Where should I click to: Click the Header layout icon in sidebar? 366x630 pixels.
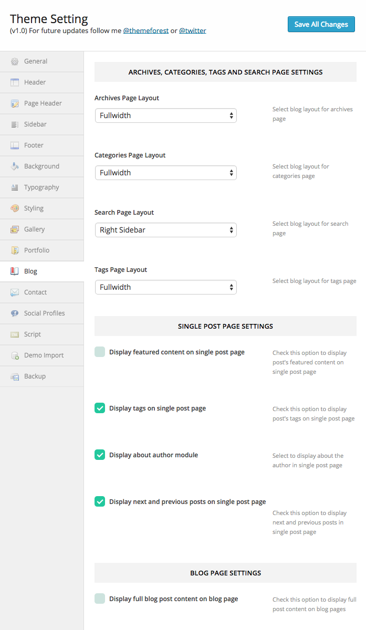(15, 82)
